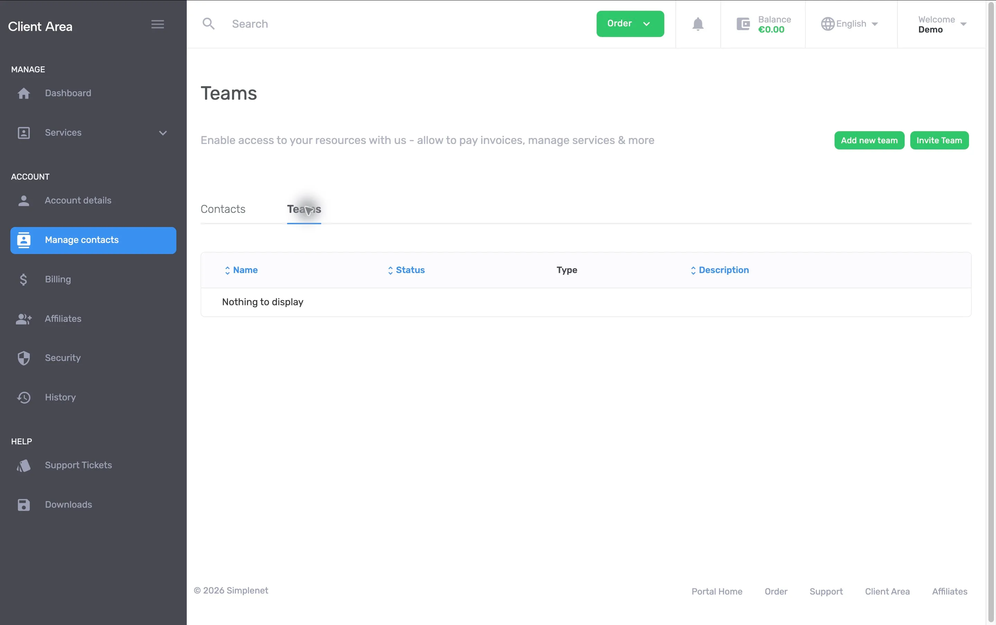
Task: Click Invite Team button
Action: point(939,141)
